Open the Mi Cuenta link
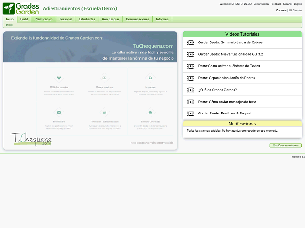The image size is (305, 229). [x=295, y=10]
